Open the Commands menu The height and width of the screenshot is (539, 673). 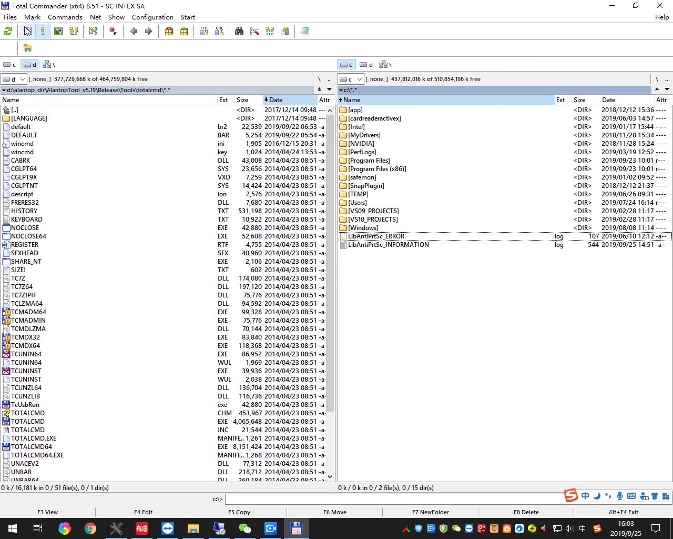click(65, 17)
